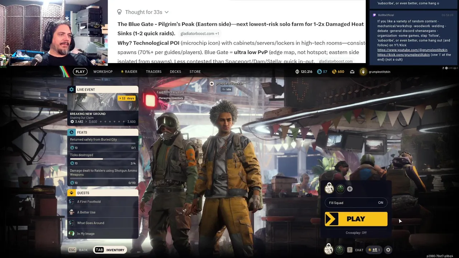Select the grumplestiltzkin nameplate above the character
This screenshot has height=258, width=459.
[x=229, y=83]
